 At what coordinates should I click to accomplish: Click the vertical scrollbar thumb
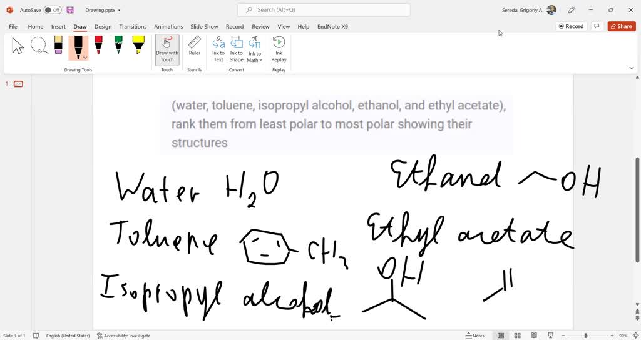point(637,210)
